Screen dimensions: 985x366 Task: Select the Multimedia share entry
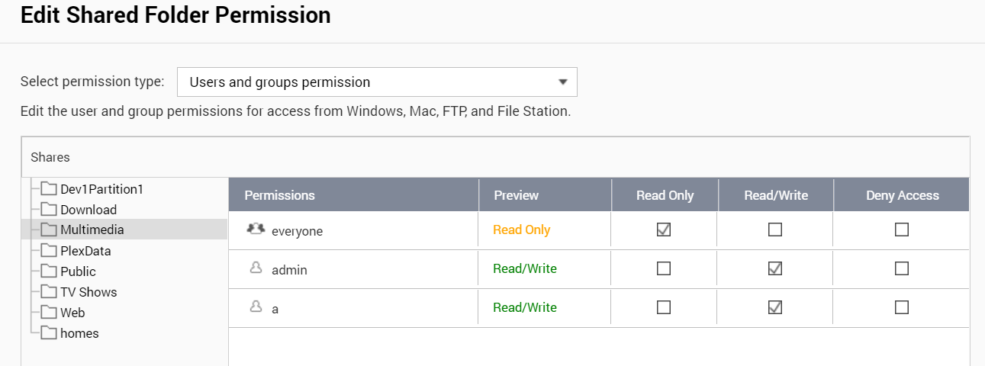tap(92, 230)
